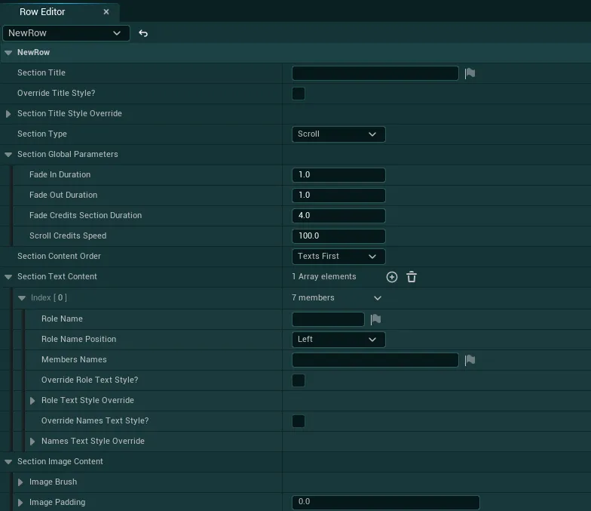591x511 pixels.
Task: Expand the Section Title Style Override row
Action: coord(8,113)
